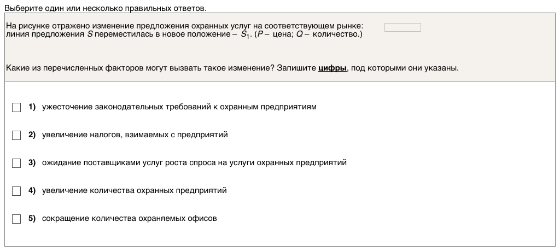Tick checkbox for option 2 tax increase
The width and height of the screenshot is (560, 251).
click(16, 135)
